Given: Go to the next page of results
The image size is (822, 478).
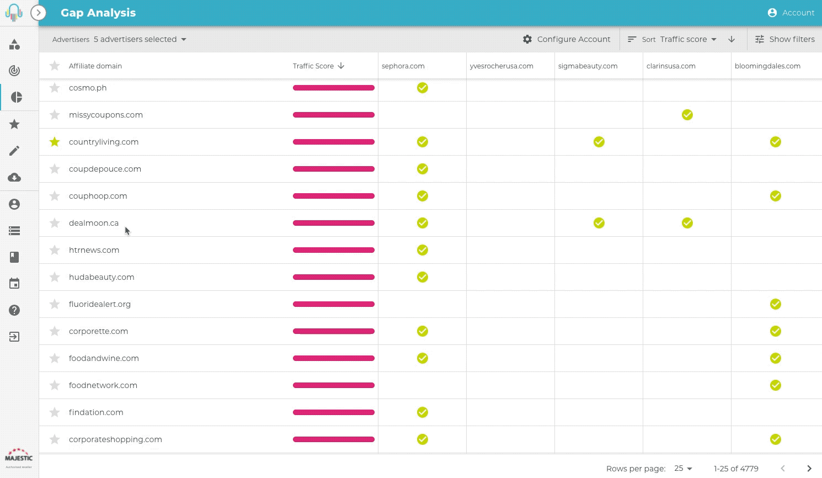Looking at the screenshot, I should [x=809, y=468].
